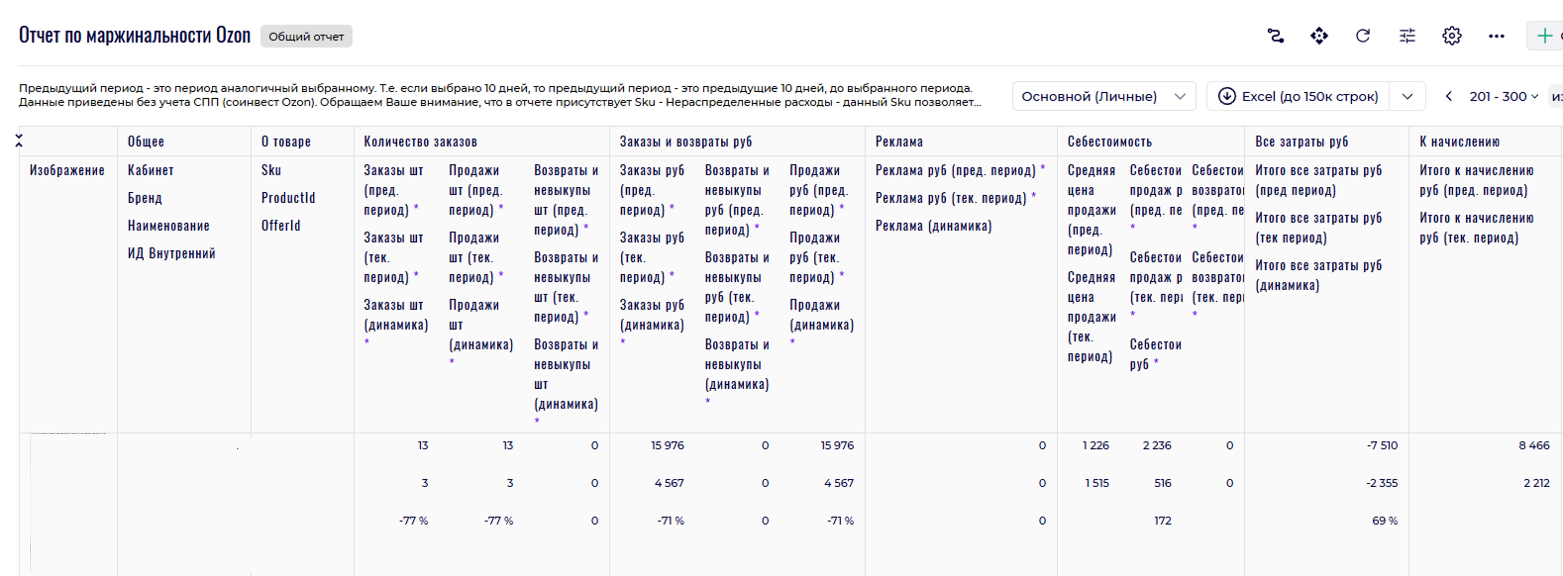Sort by Sku column header
Screen dimensions: 1563x576
[271, 170]
